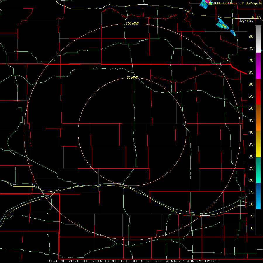This screenshot has width=263, height=263.
Task: Click the 60 value on the VIL scale
Action: point(251,84)
